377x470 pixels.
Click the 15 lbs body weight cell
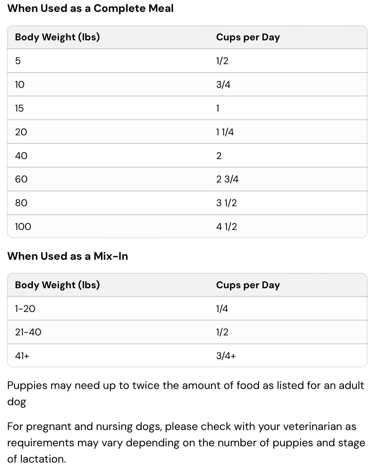click(x=19, y=108)
